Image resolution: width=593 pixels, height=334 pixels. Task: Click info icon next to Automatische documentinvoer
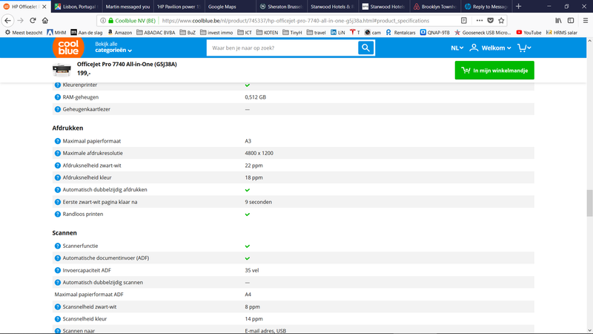click(x=58, y=258)
